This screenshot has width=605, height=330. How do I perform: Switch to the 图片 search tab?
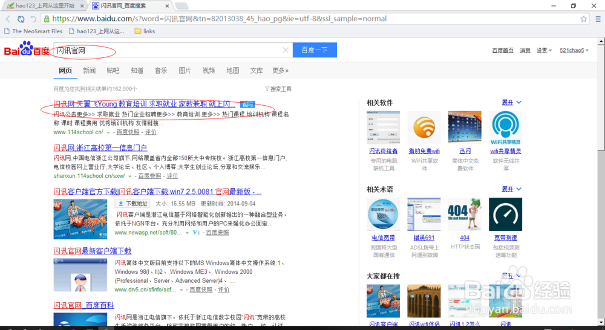tap(185, 71)
